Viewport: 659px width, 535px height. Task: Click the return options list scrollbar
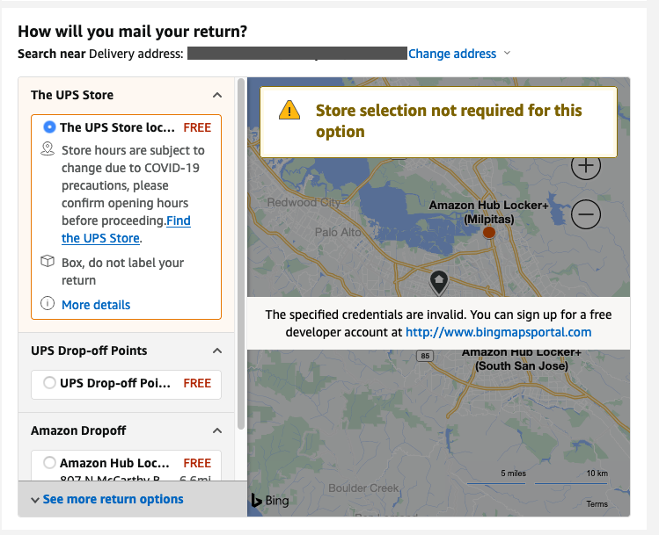pos(240,264)
